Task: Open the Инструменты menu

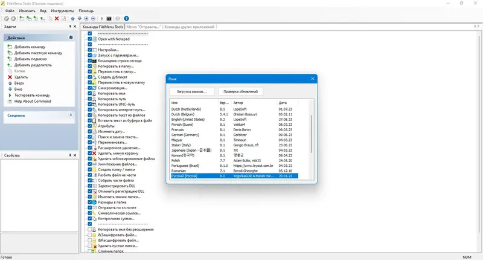Action: 63,11
